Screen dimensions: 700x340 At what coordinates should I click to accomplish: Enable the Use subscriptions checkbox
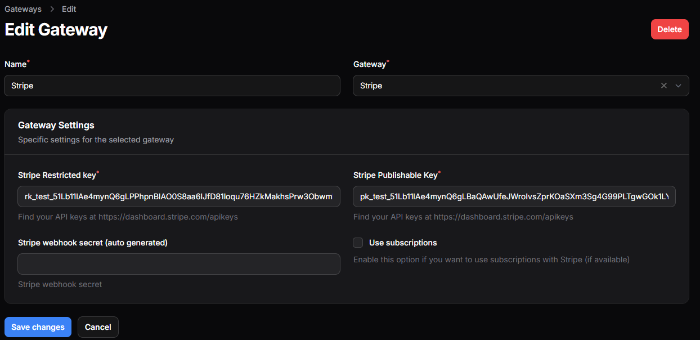pyautogui.click(x=358, y=243)
